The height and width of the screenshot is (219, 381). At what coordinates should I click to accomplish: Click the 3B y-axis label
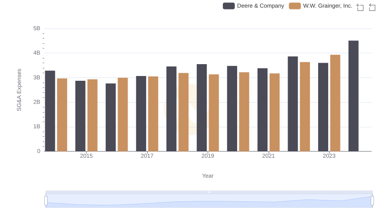coord(37,77)
